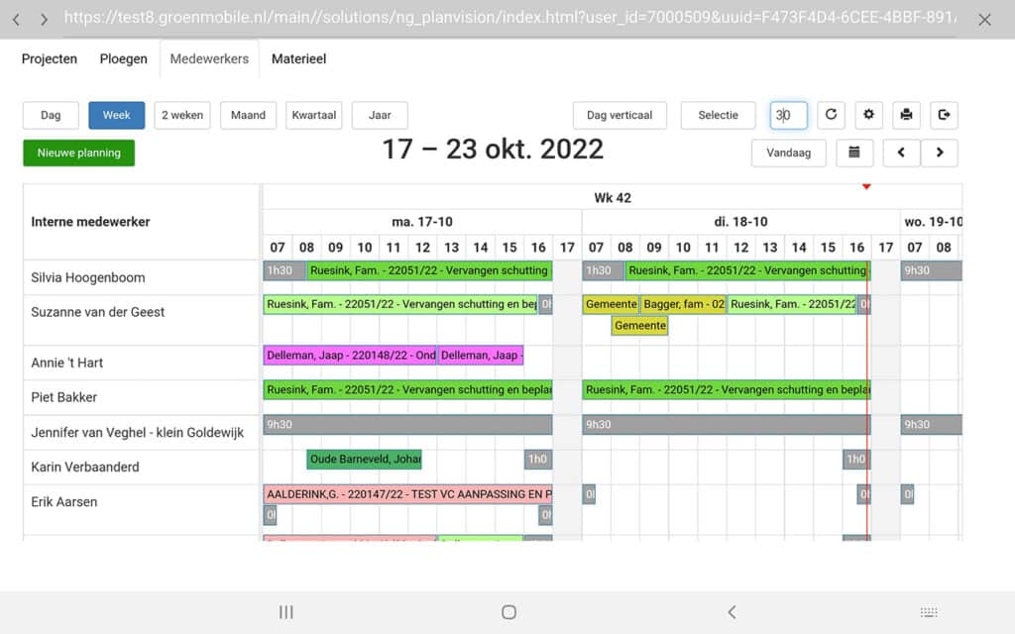This screenshot has height=634, width=1015.
Task: Go to next week with right arrow
Action: 939,153
